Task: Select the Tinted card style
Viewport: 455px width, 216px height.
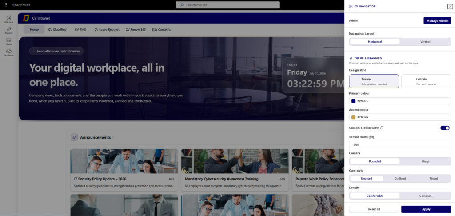Action: (434, 179)
